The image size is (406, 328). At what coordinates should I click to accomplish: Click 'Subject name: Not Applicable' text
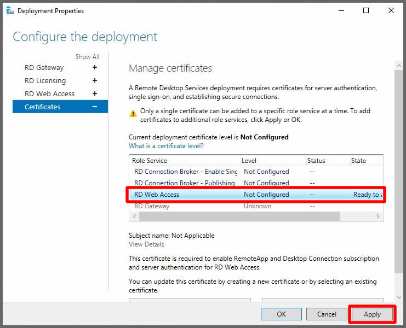[171, 236]
